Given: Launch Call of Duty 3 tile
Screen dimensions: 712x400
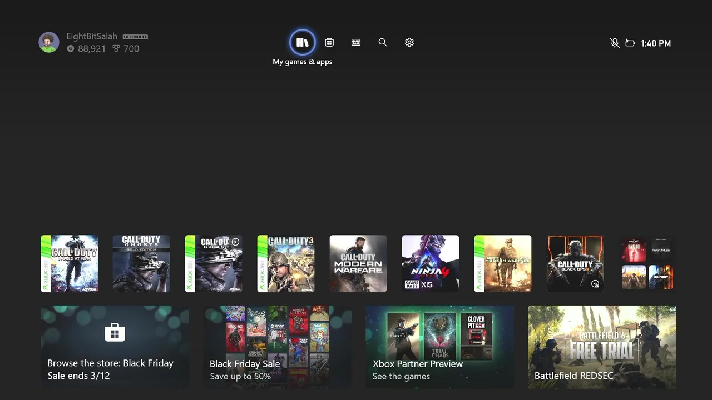Looking at the screenshot, I should pyautogui.click(x=286, y=263).
